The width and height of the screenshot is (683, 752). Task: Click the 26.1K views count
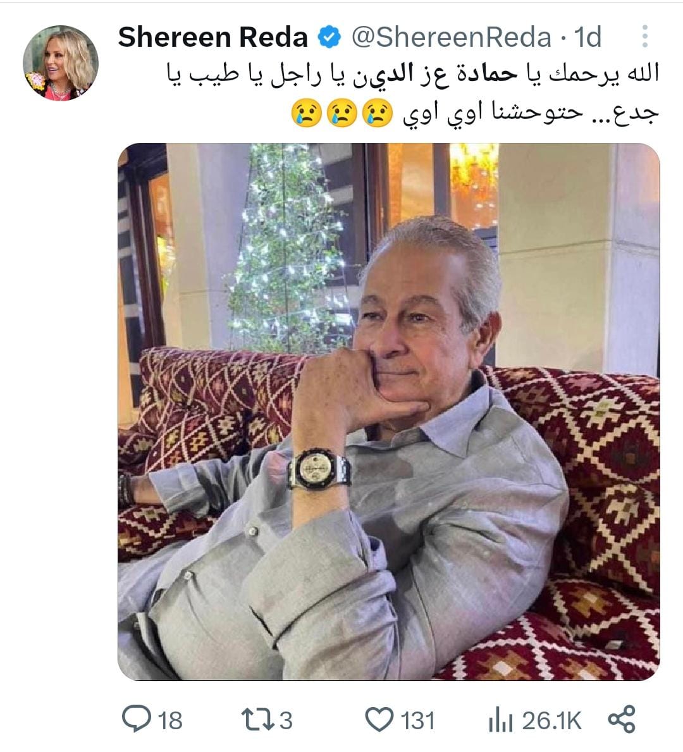point(551,720)
